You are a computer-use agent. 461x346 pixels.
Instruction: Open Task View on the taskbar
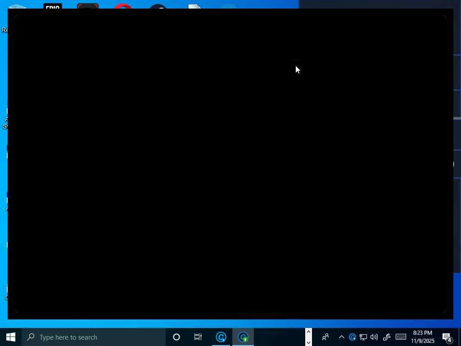[x=198, y=337]
